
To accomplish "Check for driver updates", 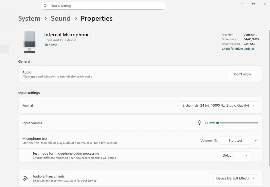I will coord(238,49).
